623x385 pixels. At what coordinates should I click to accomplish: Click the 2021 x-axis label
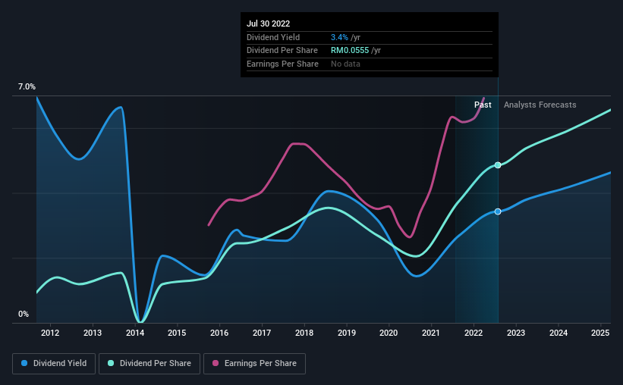431,333
